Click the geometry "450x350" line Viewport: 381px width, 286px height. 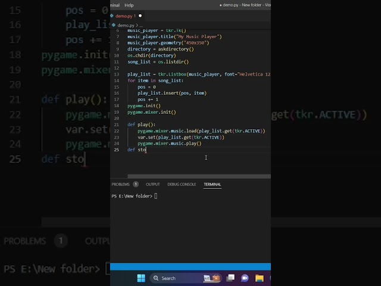168,43
